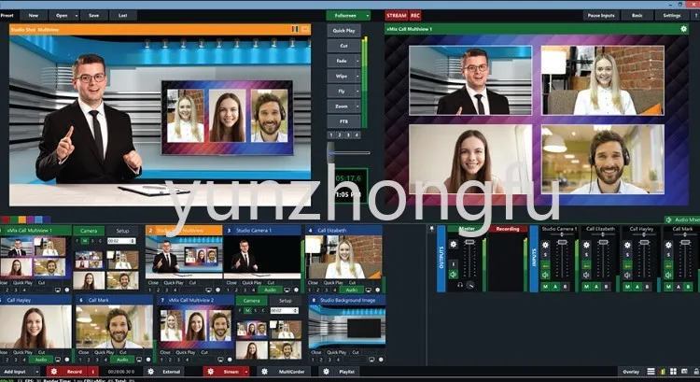The height and width of the screenshot is (382, 700).
Task: Open External output settings gear
Action: 151,372
